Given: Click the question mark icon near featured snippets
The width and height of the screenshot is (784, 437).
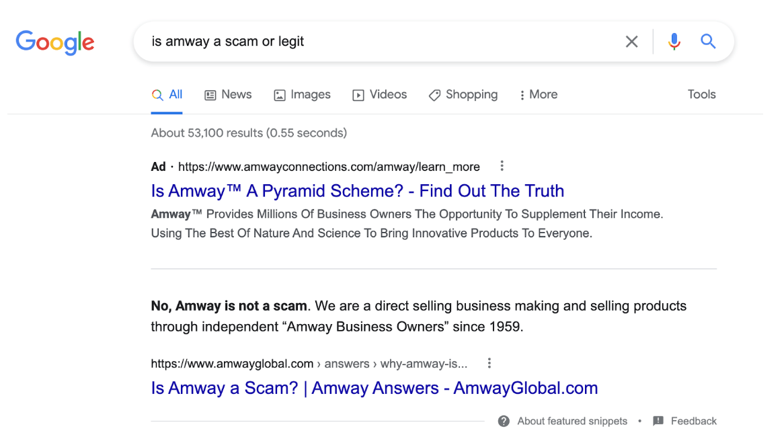Looking at the screenshot, I should (503, 421).
